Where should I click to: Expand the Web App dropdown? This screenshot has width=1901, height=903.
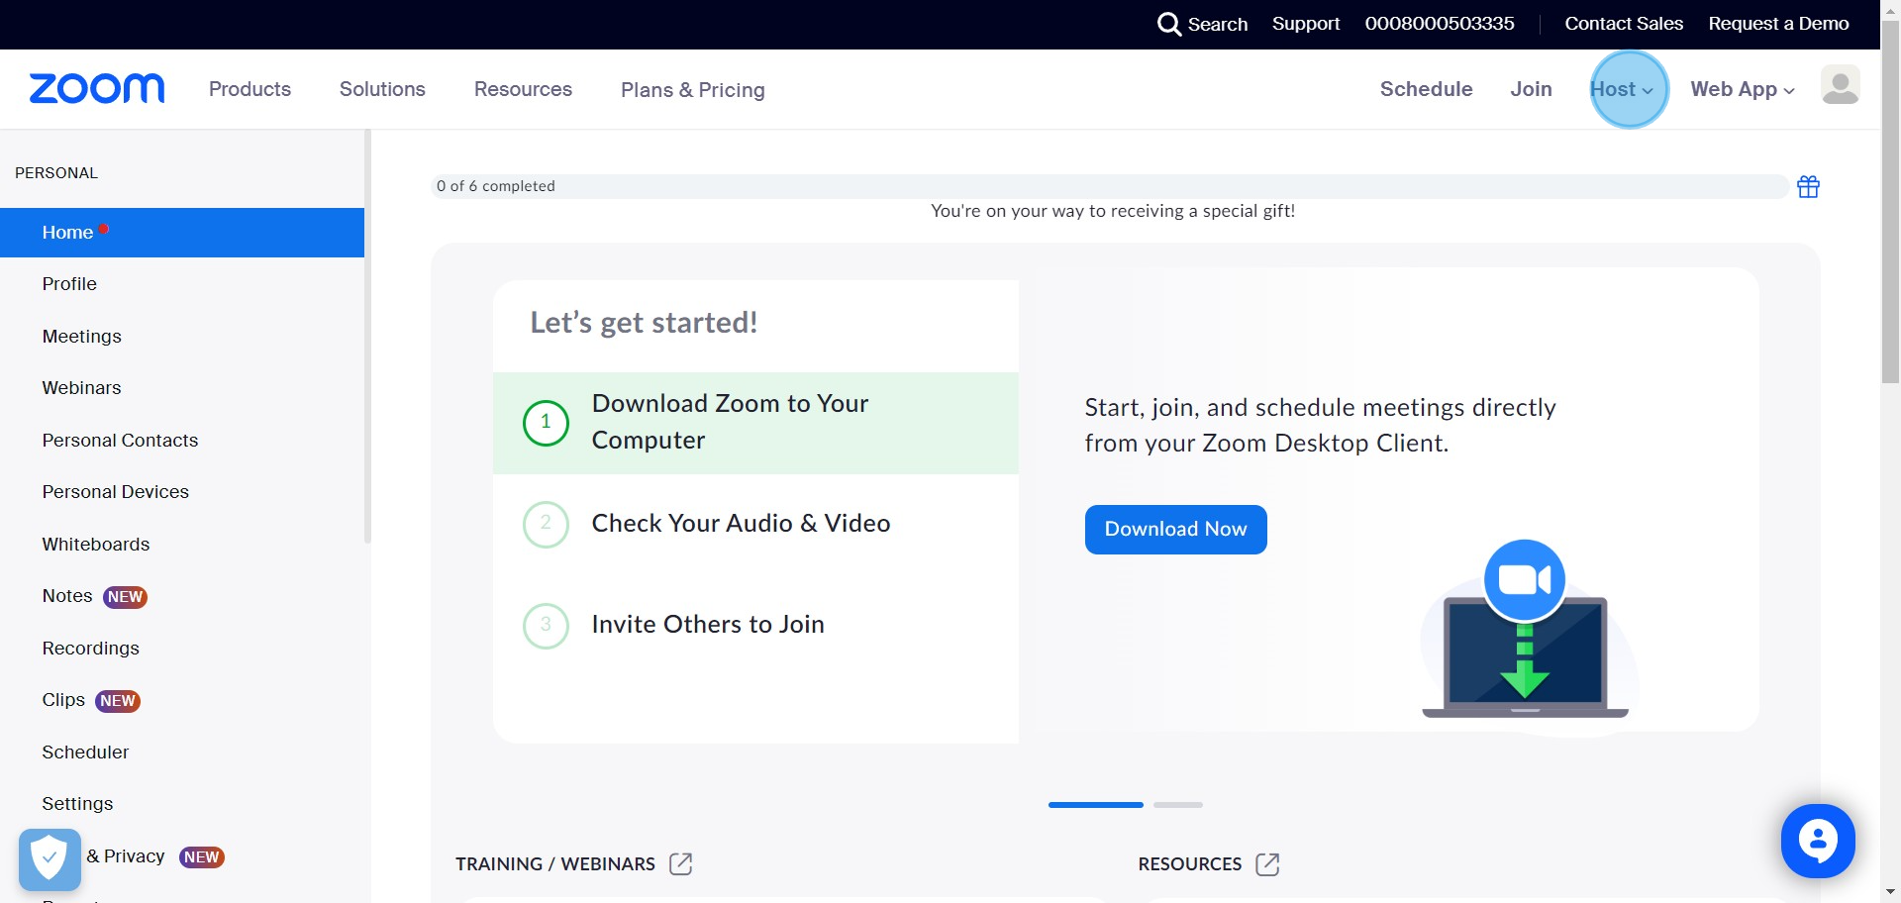(1743, 89)
